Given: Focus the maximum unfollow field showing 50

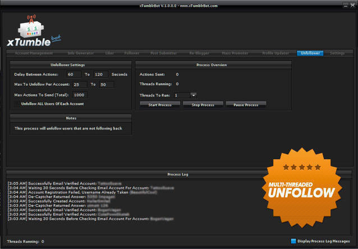Looking at the screenshot, I should click(107, 85).
